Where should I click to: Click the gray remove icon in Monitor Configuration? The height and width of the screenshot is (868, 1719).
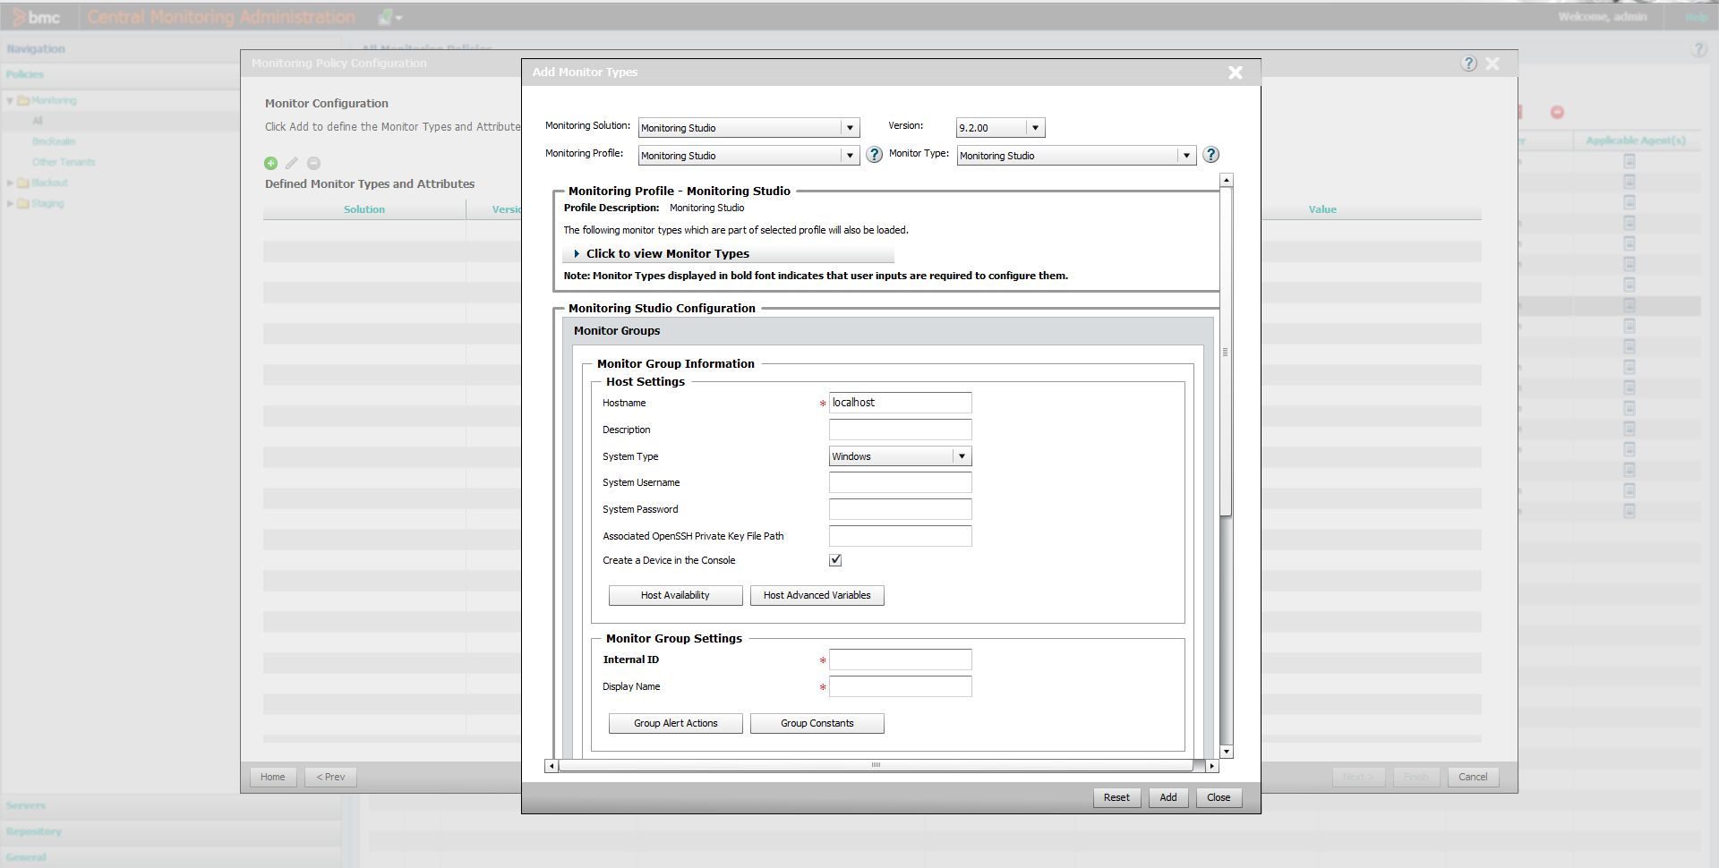(x=313, y=163)
